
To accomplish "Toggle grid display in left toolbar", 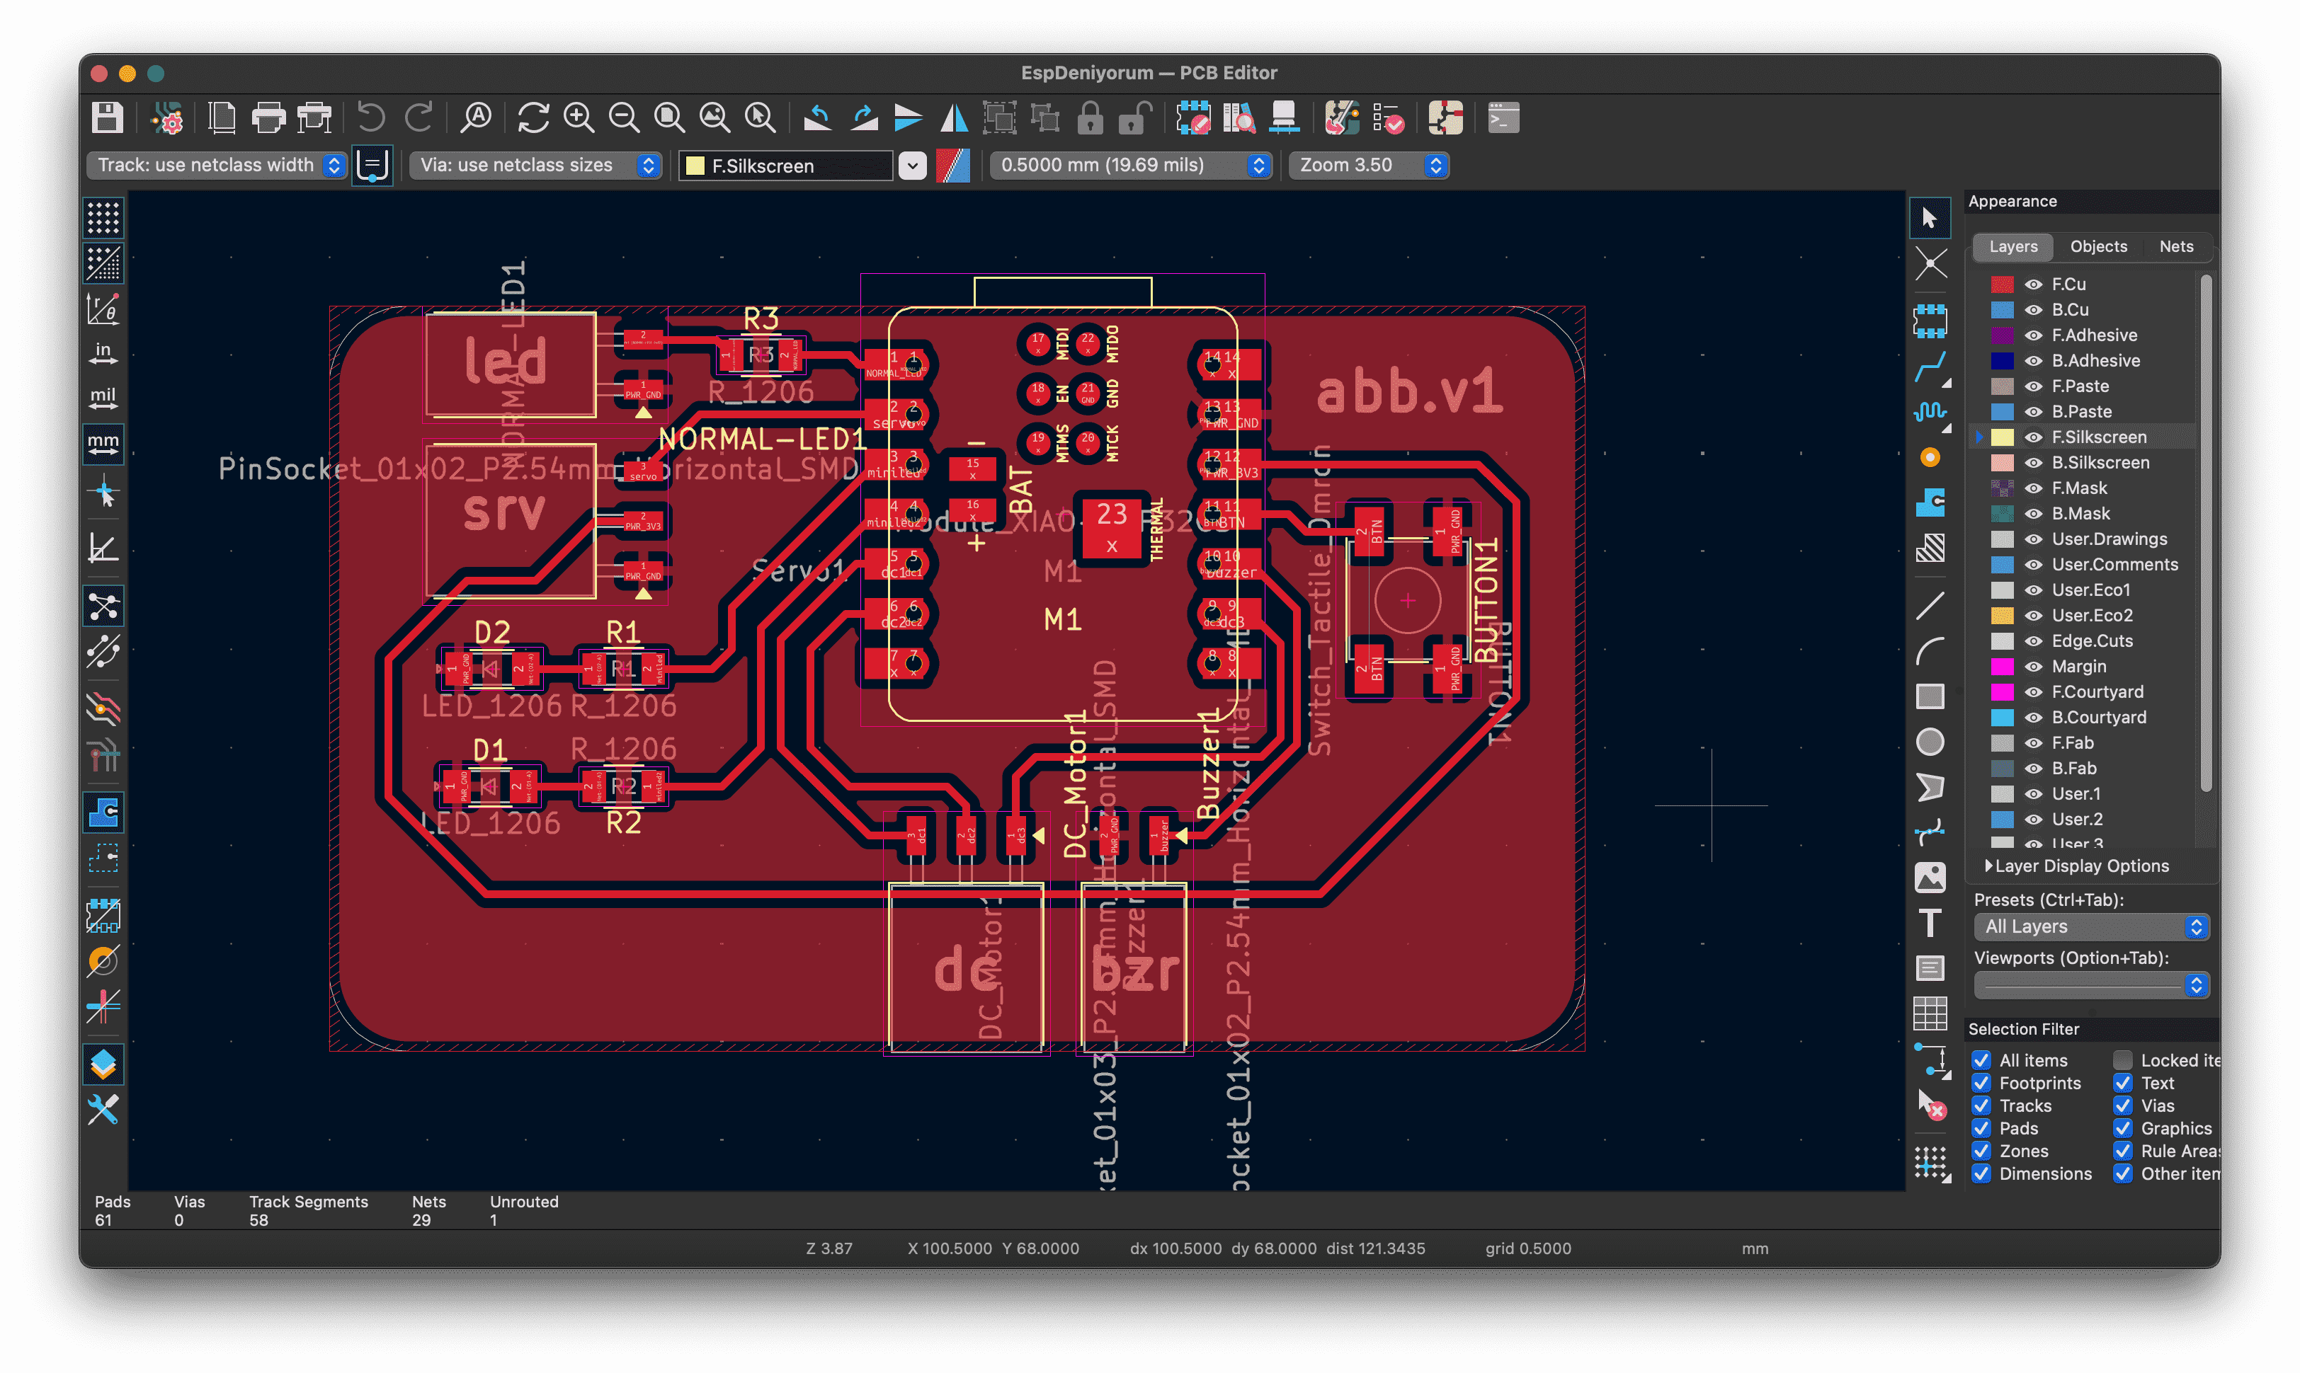I will click(103, 219).
